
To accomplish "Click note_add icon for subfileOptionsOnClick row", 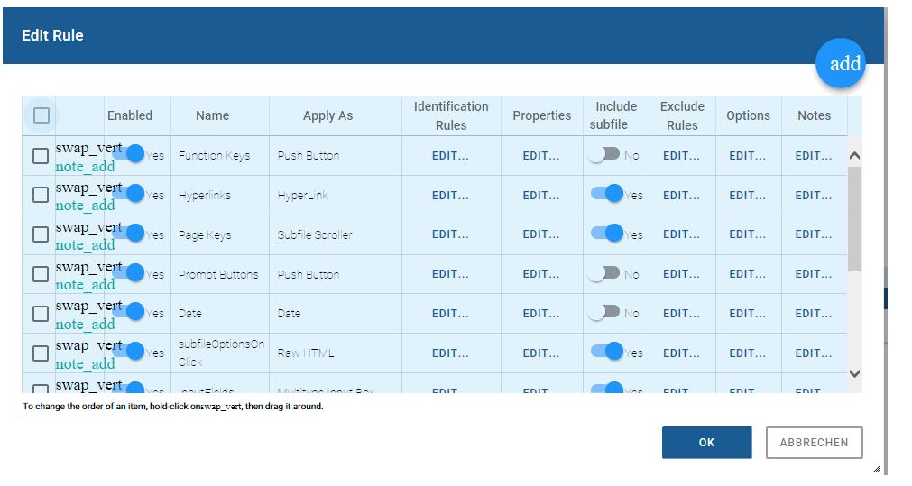I will pyautogui.click(x=85, y=364).
